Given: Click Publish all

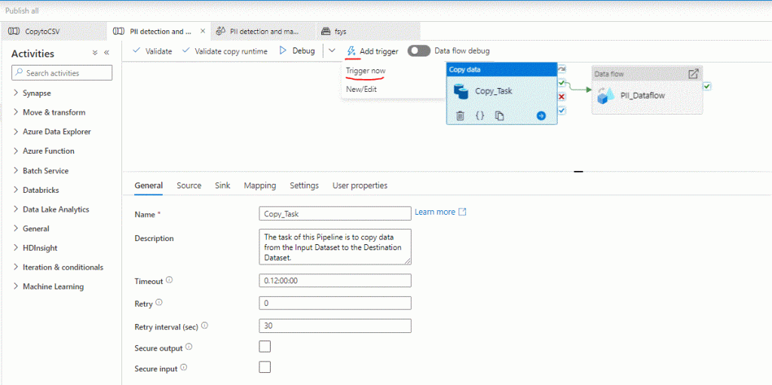Looking at the screenshot, I should coord(22,11).
